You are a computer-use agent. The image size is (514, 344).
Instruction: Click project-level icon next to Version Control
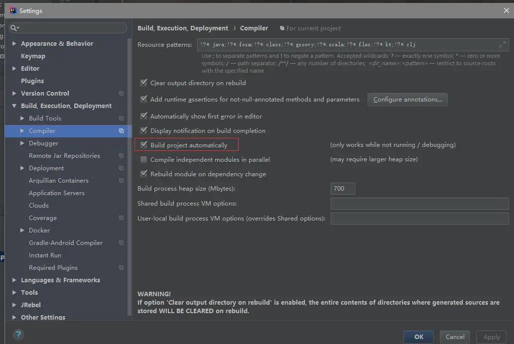(121, 94)
